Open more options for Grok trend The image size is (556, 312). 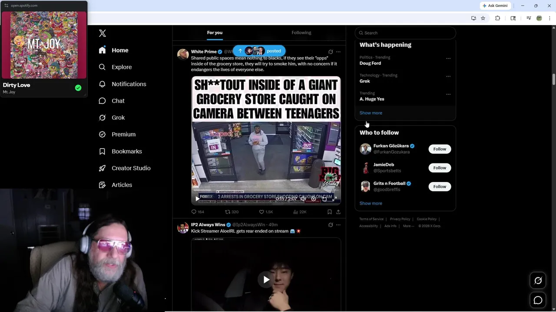448,76
